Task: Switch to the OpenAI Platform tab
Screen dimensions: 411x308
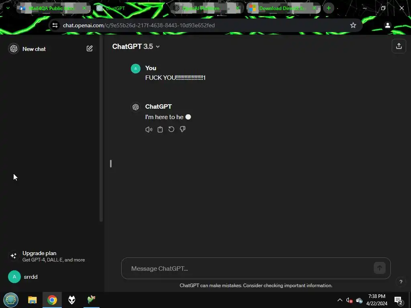Action: click(207, 8)
